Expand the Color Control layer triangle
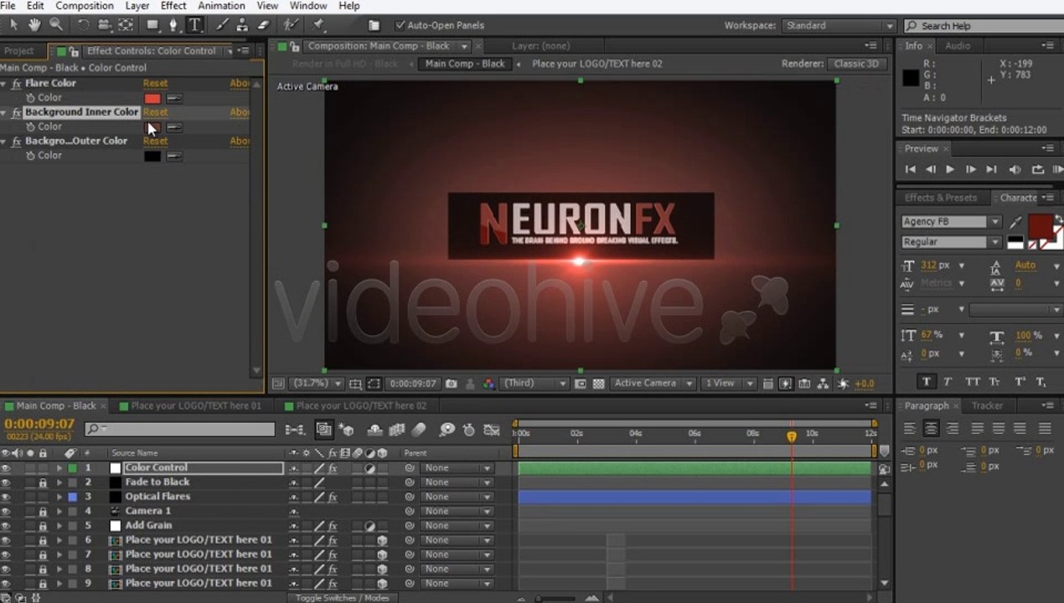 pyautogui.click(x=59, y=468)
